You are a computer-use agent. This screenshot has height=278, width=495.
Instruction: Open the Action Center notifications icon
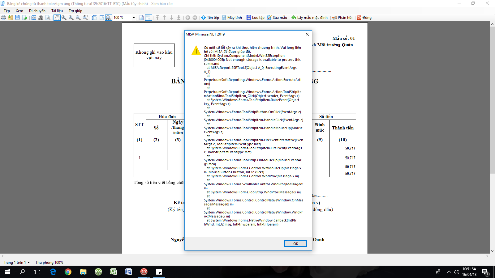(x=485, y=272)
